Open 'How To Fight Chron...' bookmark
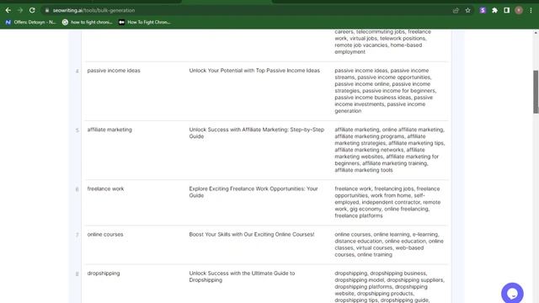The width and height of the screenshot is (539, 303). click(x=145, y=22)
